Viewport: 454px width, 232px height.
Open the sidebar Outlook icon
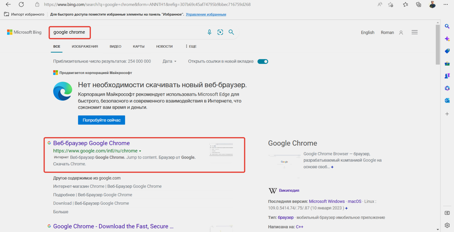447,100
